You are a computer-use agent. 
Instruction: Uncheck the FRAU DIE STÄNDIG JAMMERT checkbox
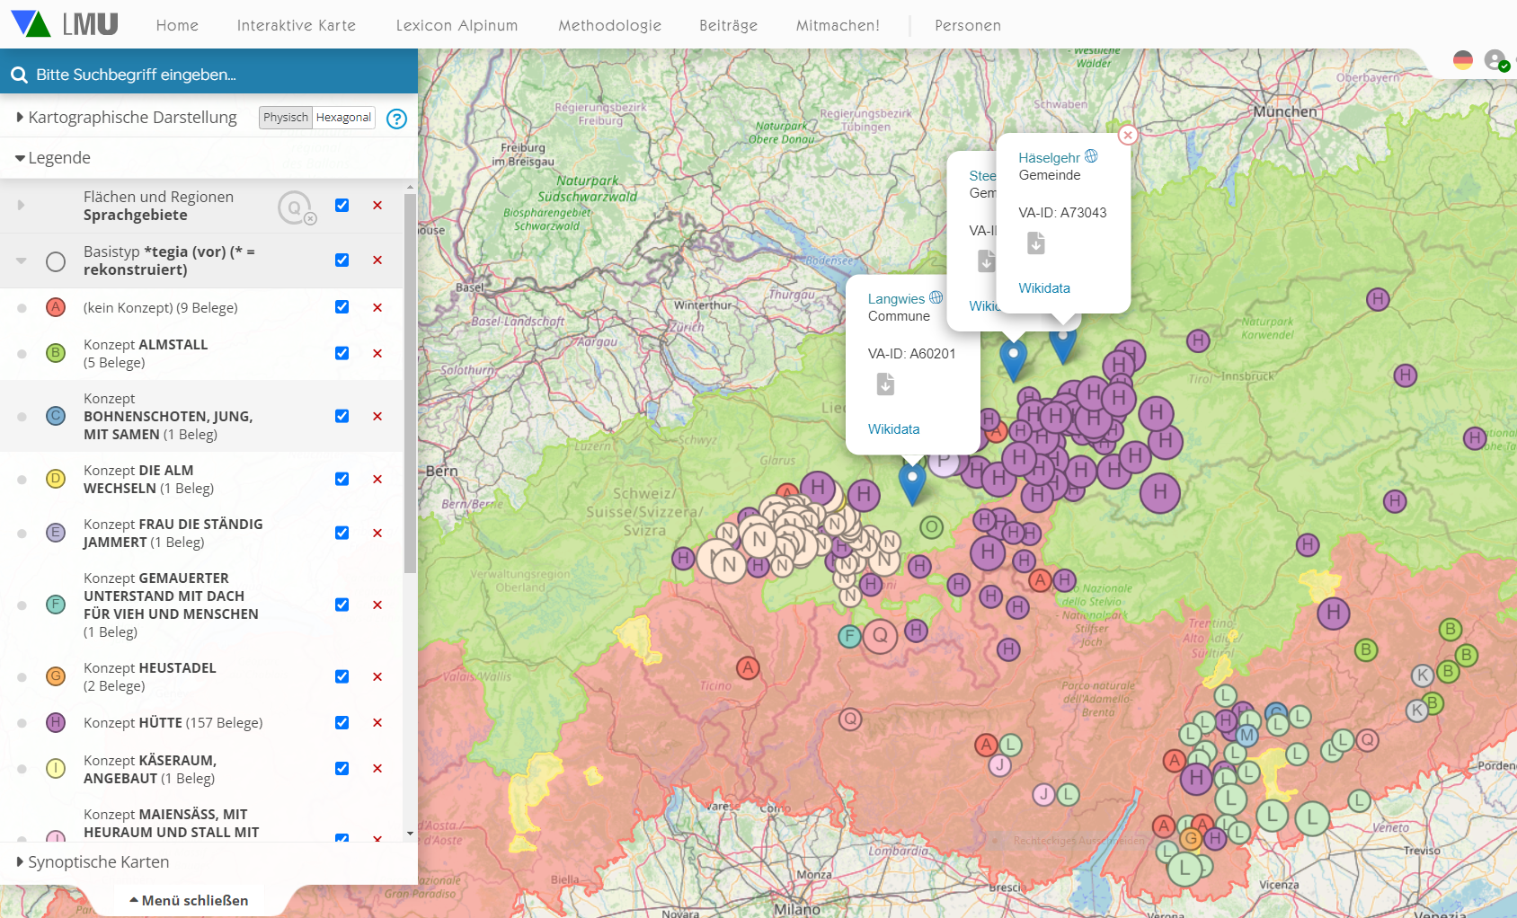[x=342, y=533]
